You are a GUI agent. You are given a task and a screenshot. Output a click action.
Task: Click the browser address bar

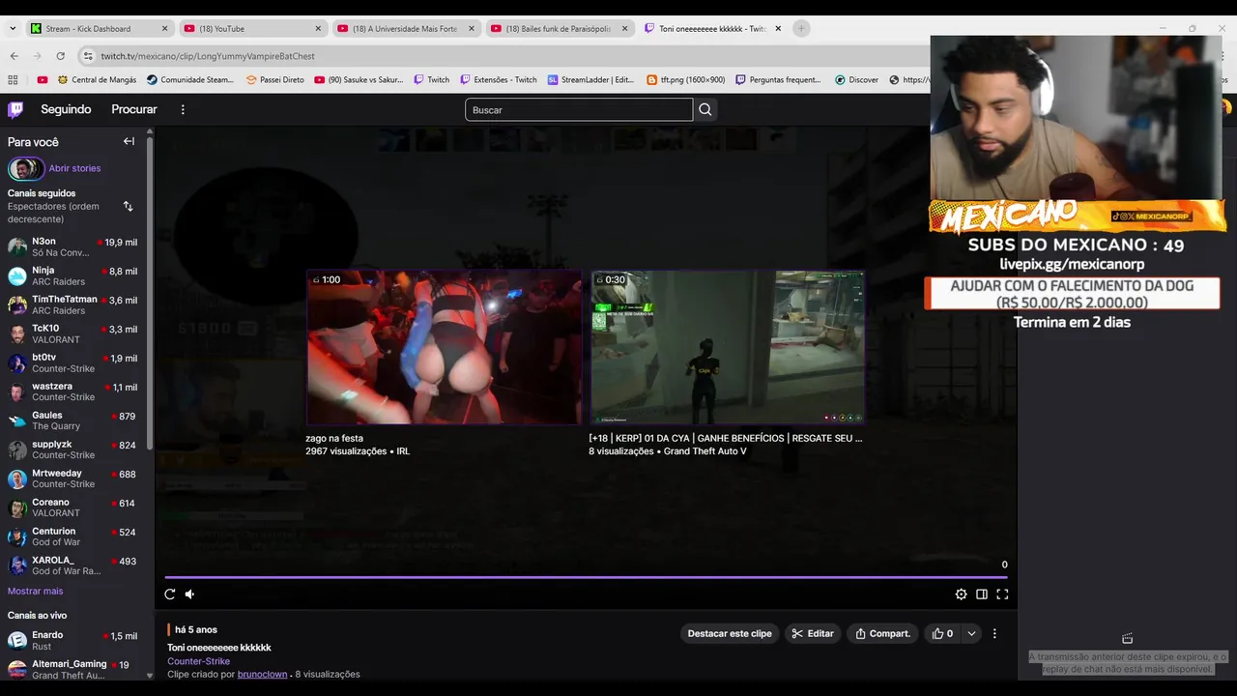tap(503, 56)
